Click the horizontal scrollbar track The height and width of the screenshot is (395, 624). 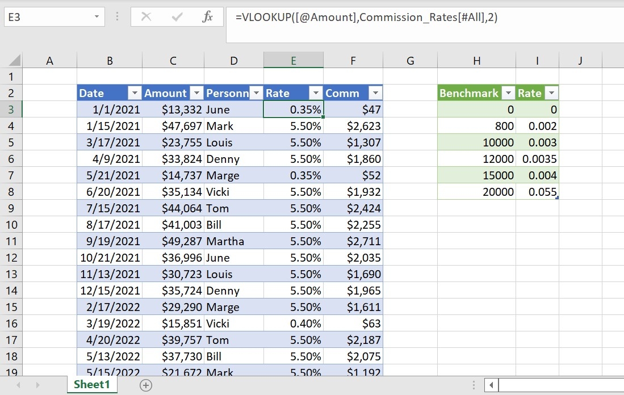click(562, 384)
